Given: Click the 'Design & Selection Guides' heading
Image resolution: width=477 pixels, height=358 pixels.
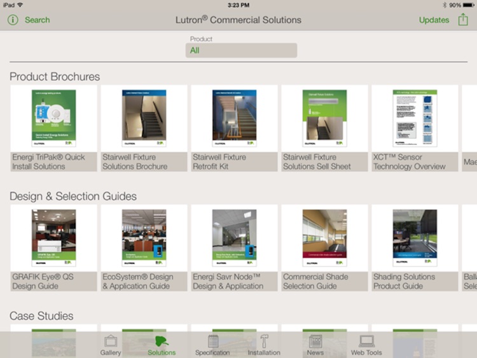Looking at the screenshot, I should click(x=73, y=196).
